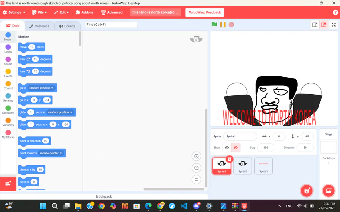The image size is (340, 212).
Task: Select the Looks block category
Action: point(8,49)
